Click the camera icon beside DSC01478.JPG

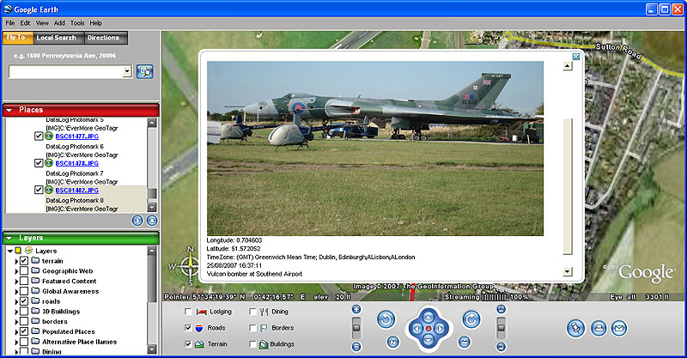click(49, 163)
